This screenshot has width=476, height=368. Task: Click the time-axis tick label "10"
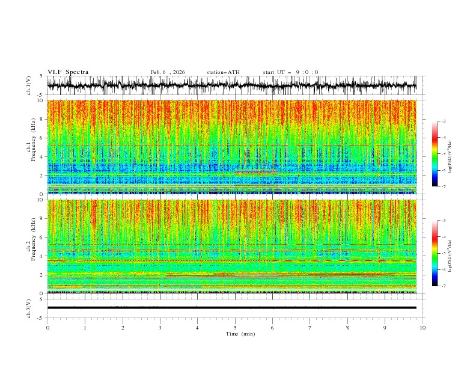423,328
